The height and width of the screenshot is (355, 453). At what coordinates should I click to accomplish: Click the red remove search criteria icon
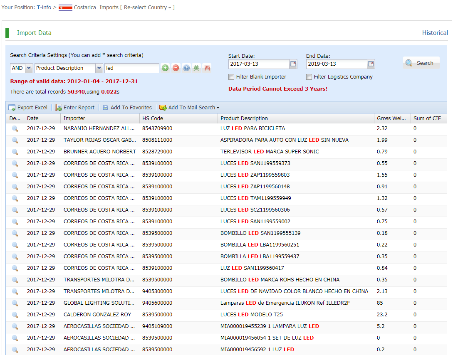pyautogui.click(x=176, y=68)
